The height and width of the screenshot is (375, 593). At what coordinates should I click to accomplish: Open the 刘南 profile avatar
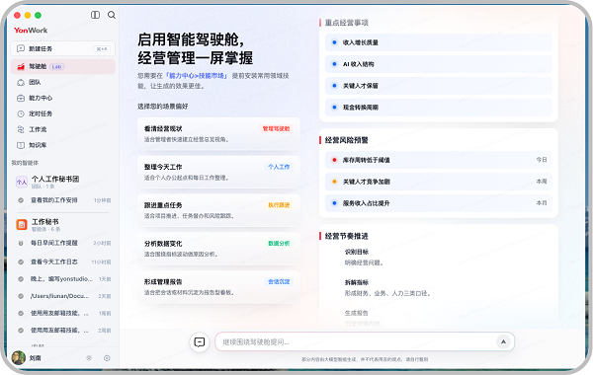(18, 357)
